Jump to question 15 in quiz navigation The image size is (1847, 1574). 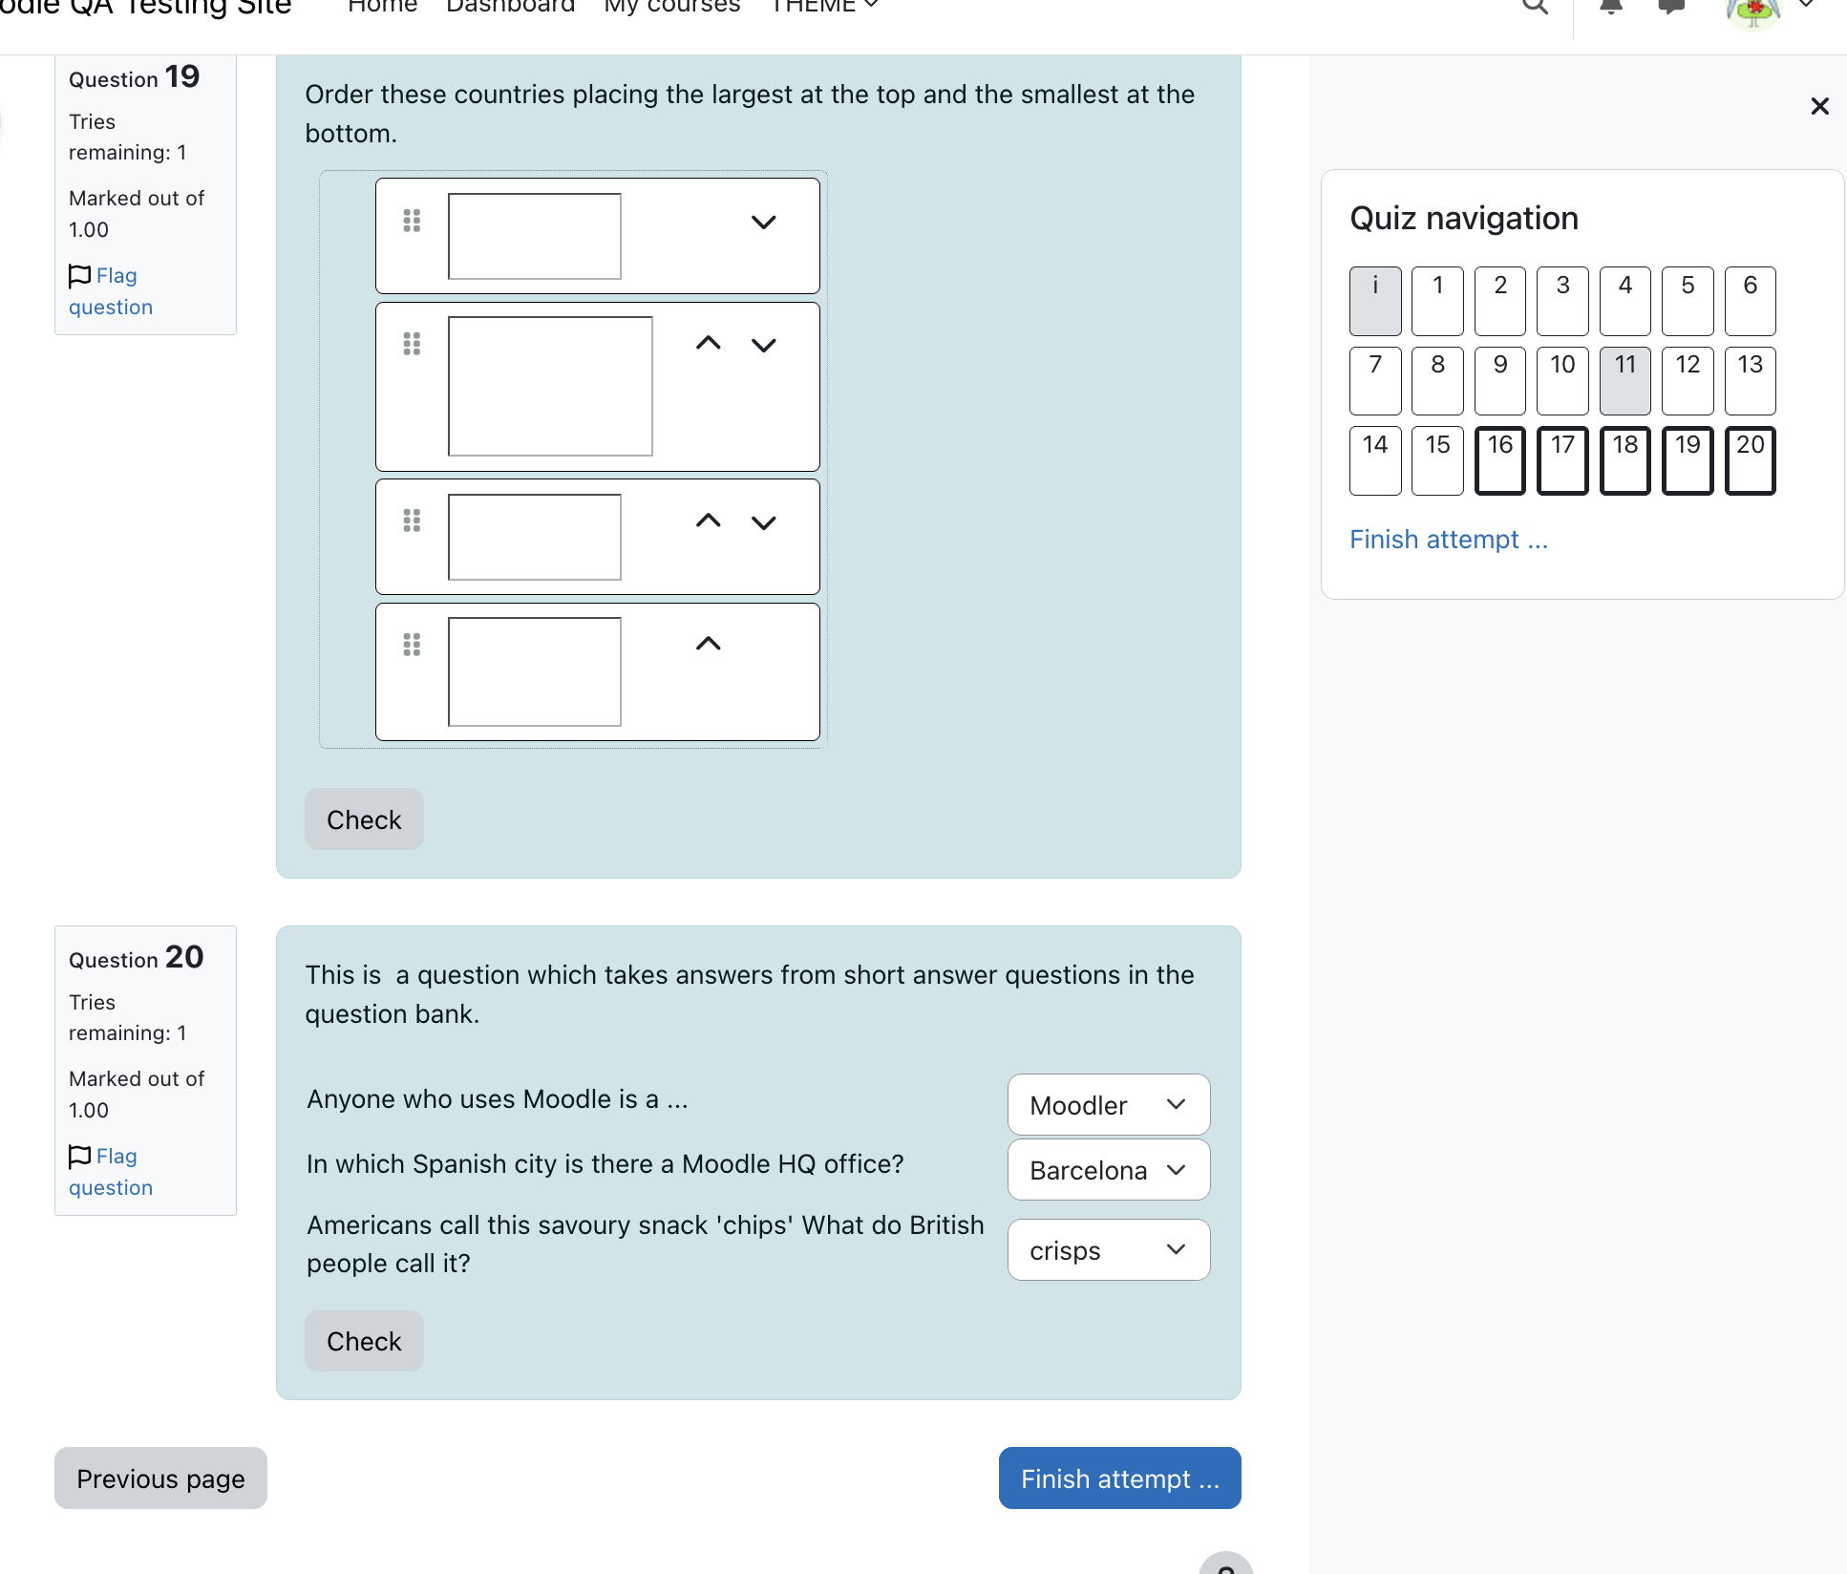[x=1437, y=460]
